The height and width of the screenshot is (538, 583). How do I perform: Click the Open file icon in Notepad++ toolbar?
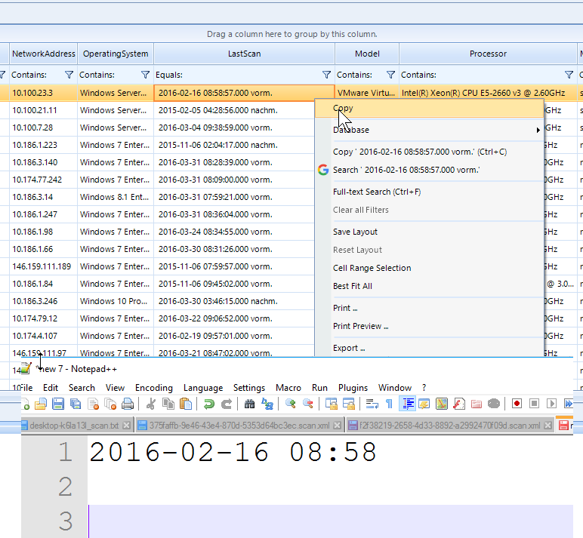tap(41, 404)
